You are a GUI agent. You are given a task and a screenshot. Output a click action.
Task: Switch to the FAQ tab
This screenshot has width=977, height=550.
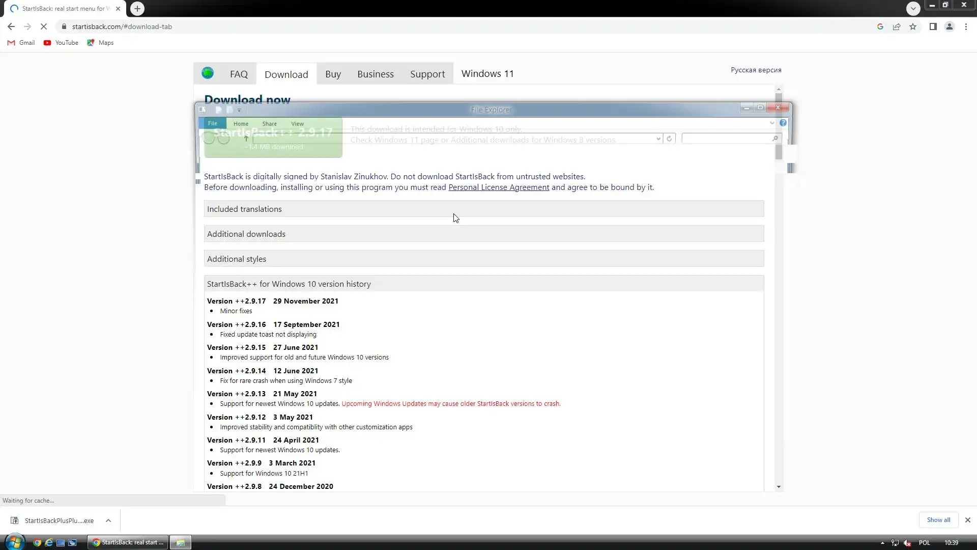[x=239, y=74]
